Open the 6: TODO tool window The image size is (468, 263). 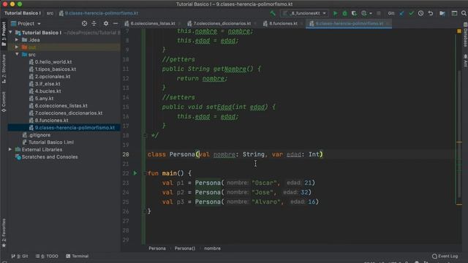[47, 256]
